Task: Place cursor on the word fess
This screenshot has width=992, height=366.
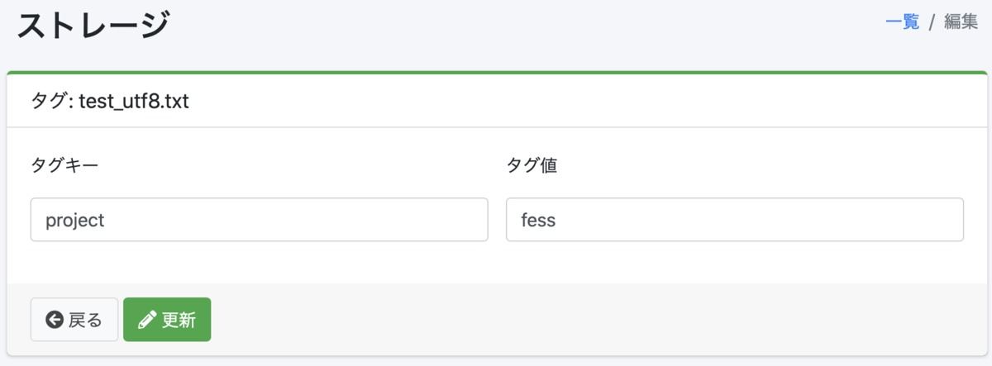Action: click(538, 221)
